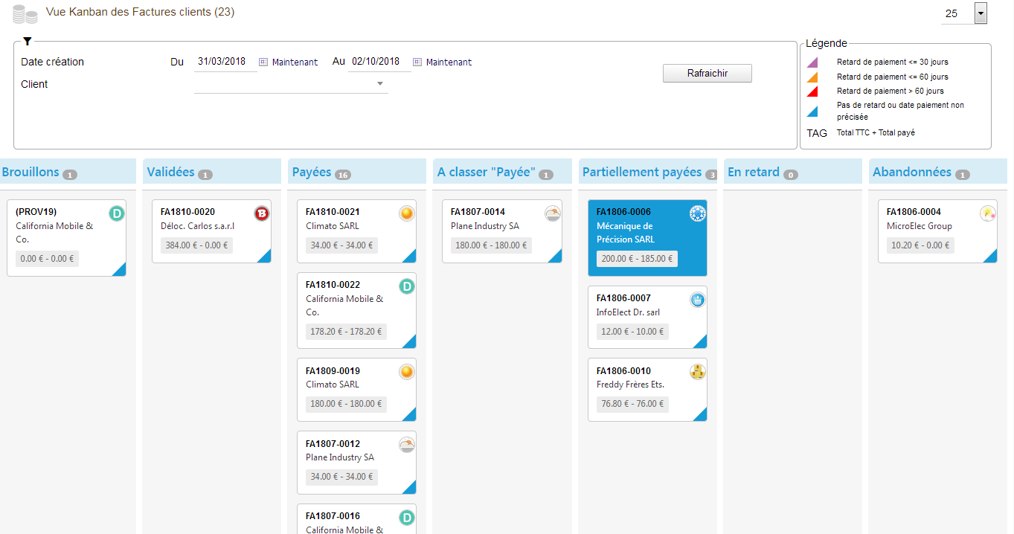Click customer logo on invoice FA1806-0010

coord(697,373)
